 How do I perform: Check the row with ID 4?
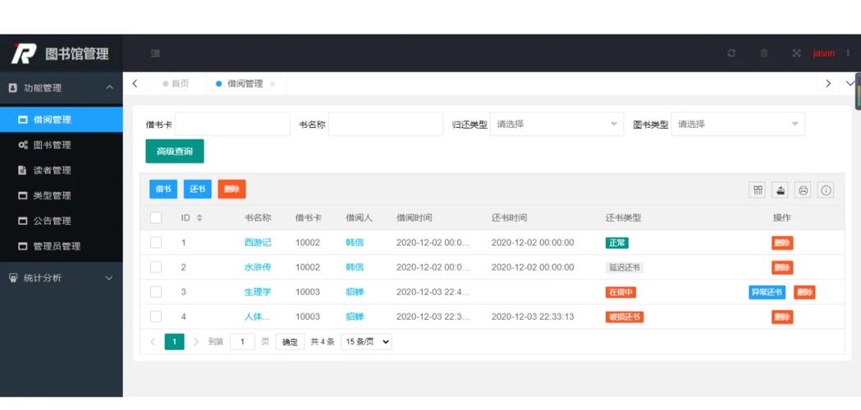pyautogui.click(x=156, y=317)
